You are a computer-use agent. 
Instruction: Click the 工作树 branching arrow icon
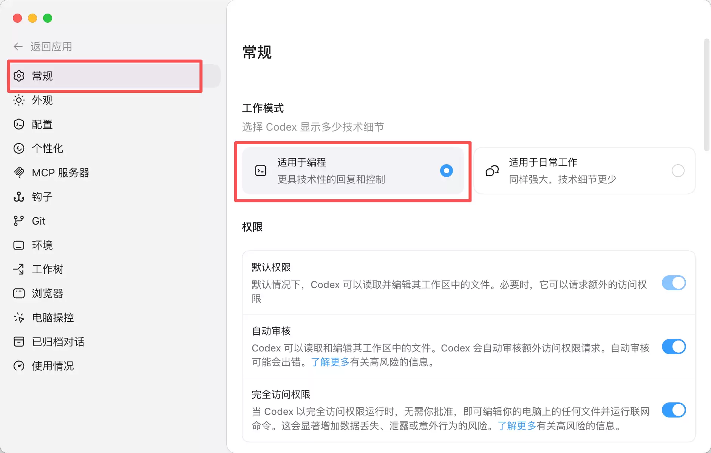tap(19, 269)
